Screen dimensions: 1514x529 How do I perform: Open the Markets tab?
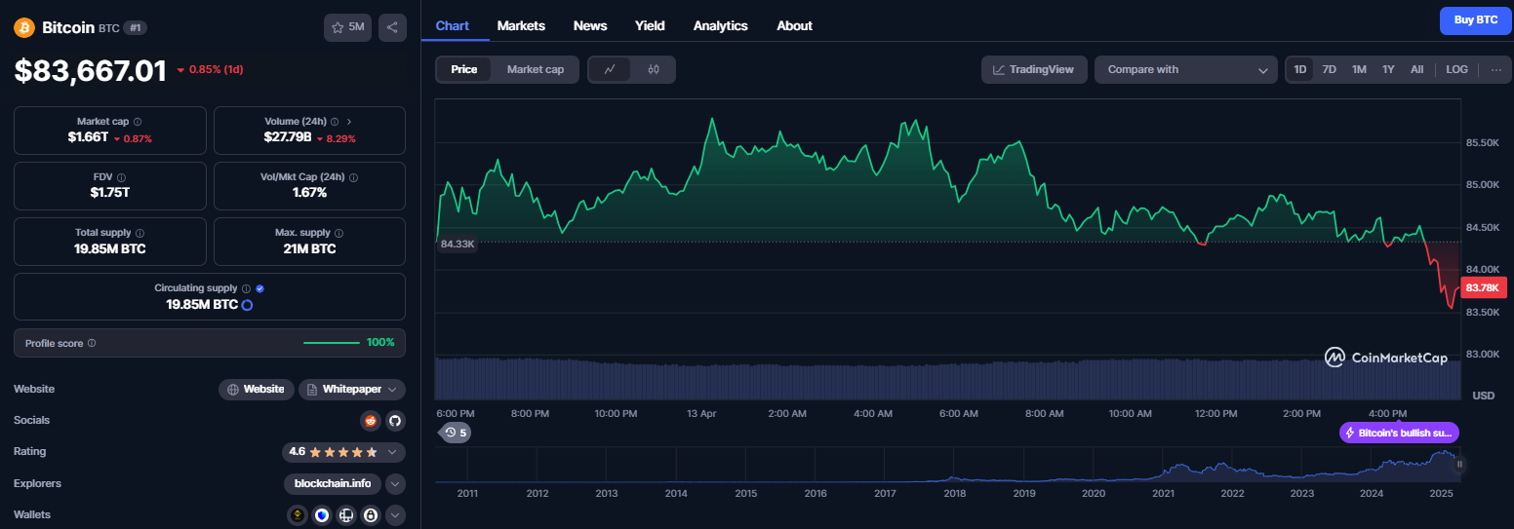pyautogui.click(x=521, y=26)
